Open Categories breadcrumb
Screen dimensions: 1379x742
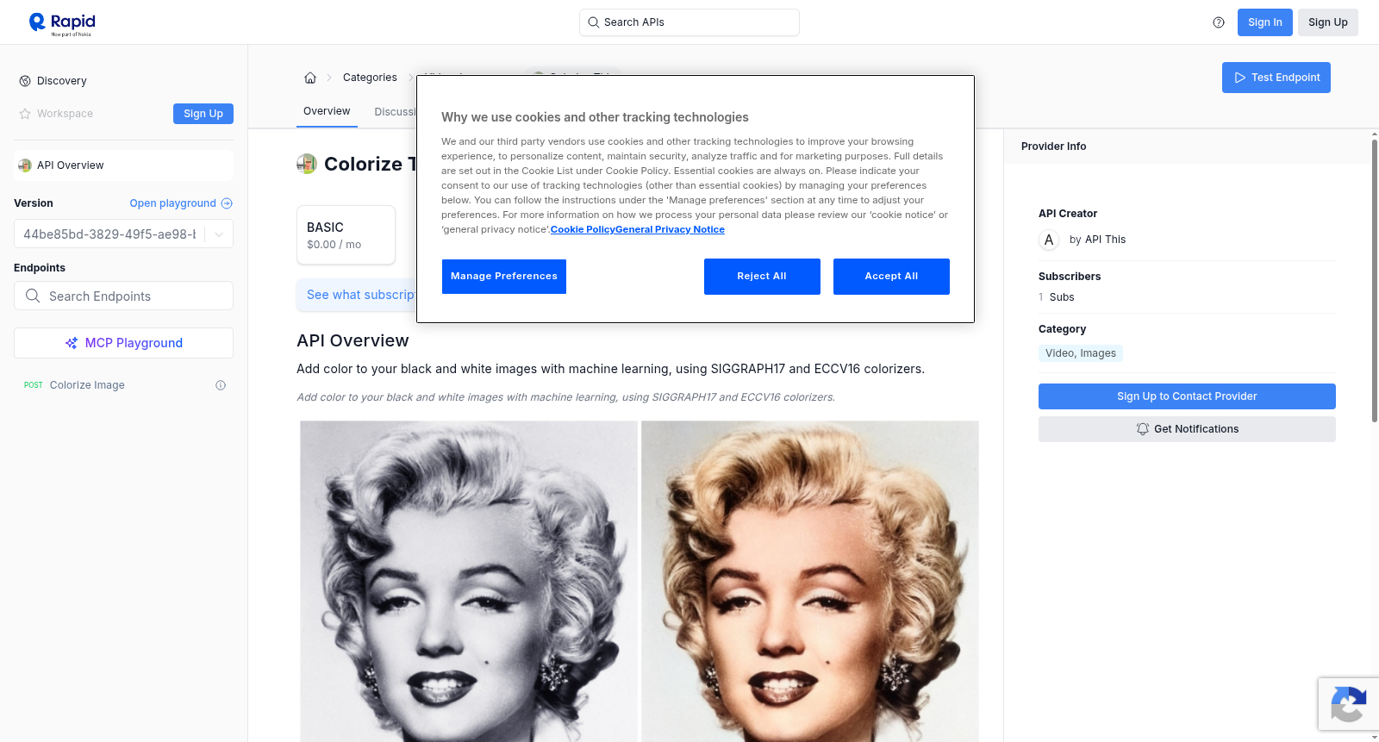(370, 78)
